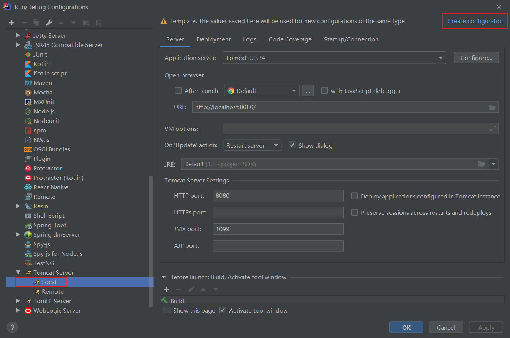Open the Application server dropdown
The width and height of the screenshot is (510, 338).
(334, 58)
